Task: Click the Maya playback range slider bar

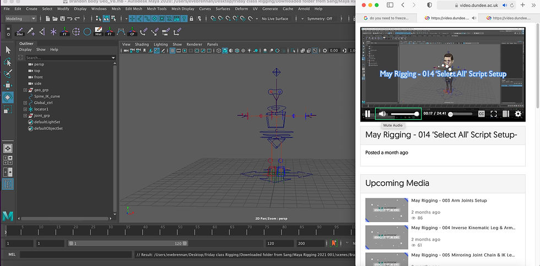Action: pos(128,243)
